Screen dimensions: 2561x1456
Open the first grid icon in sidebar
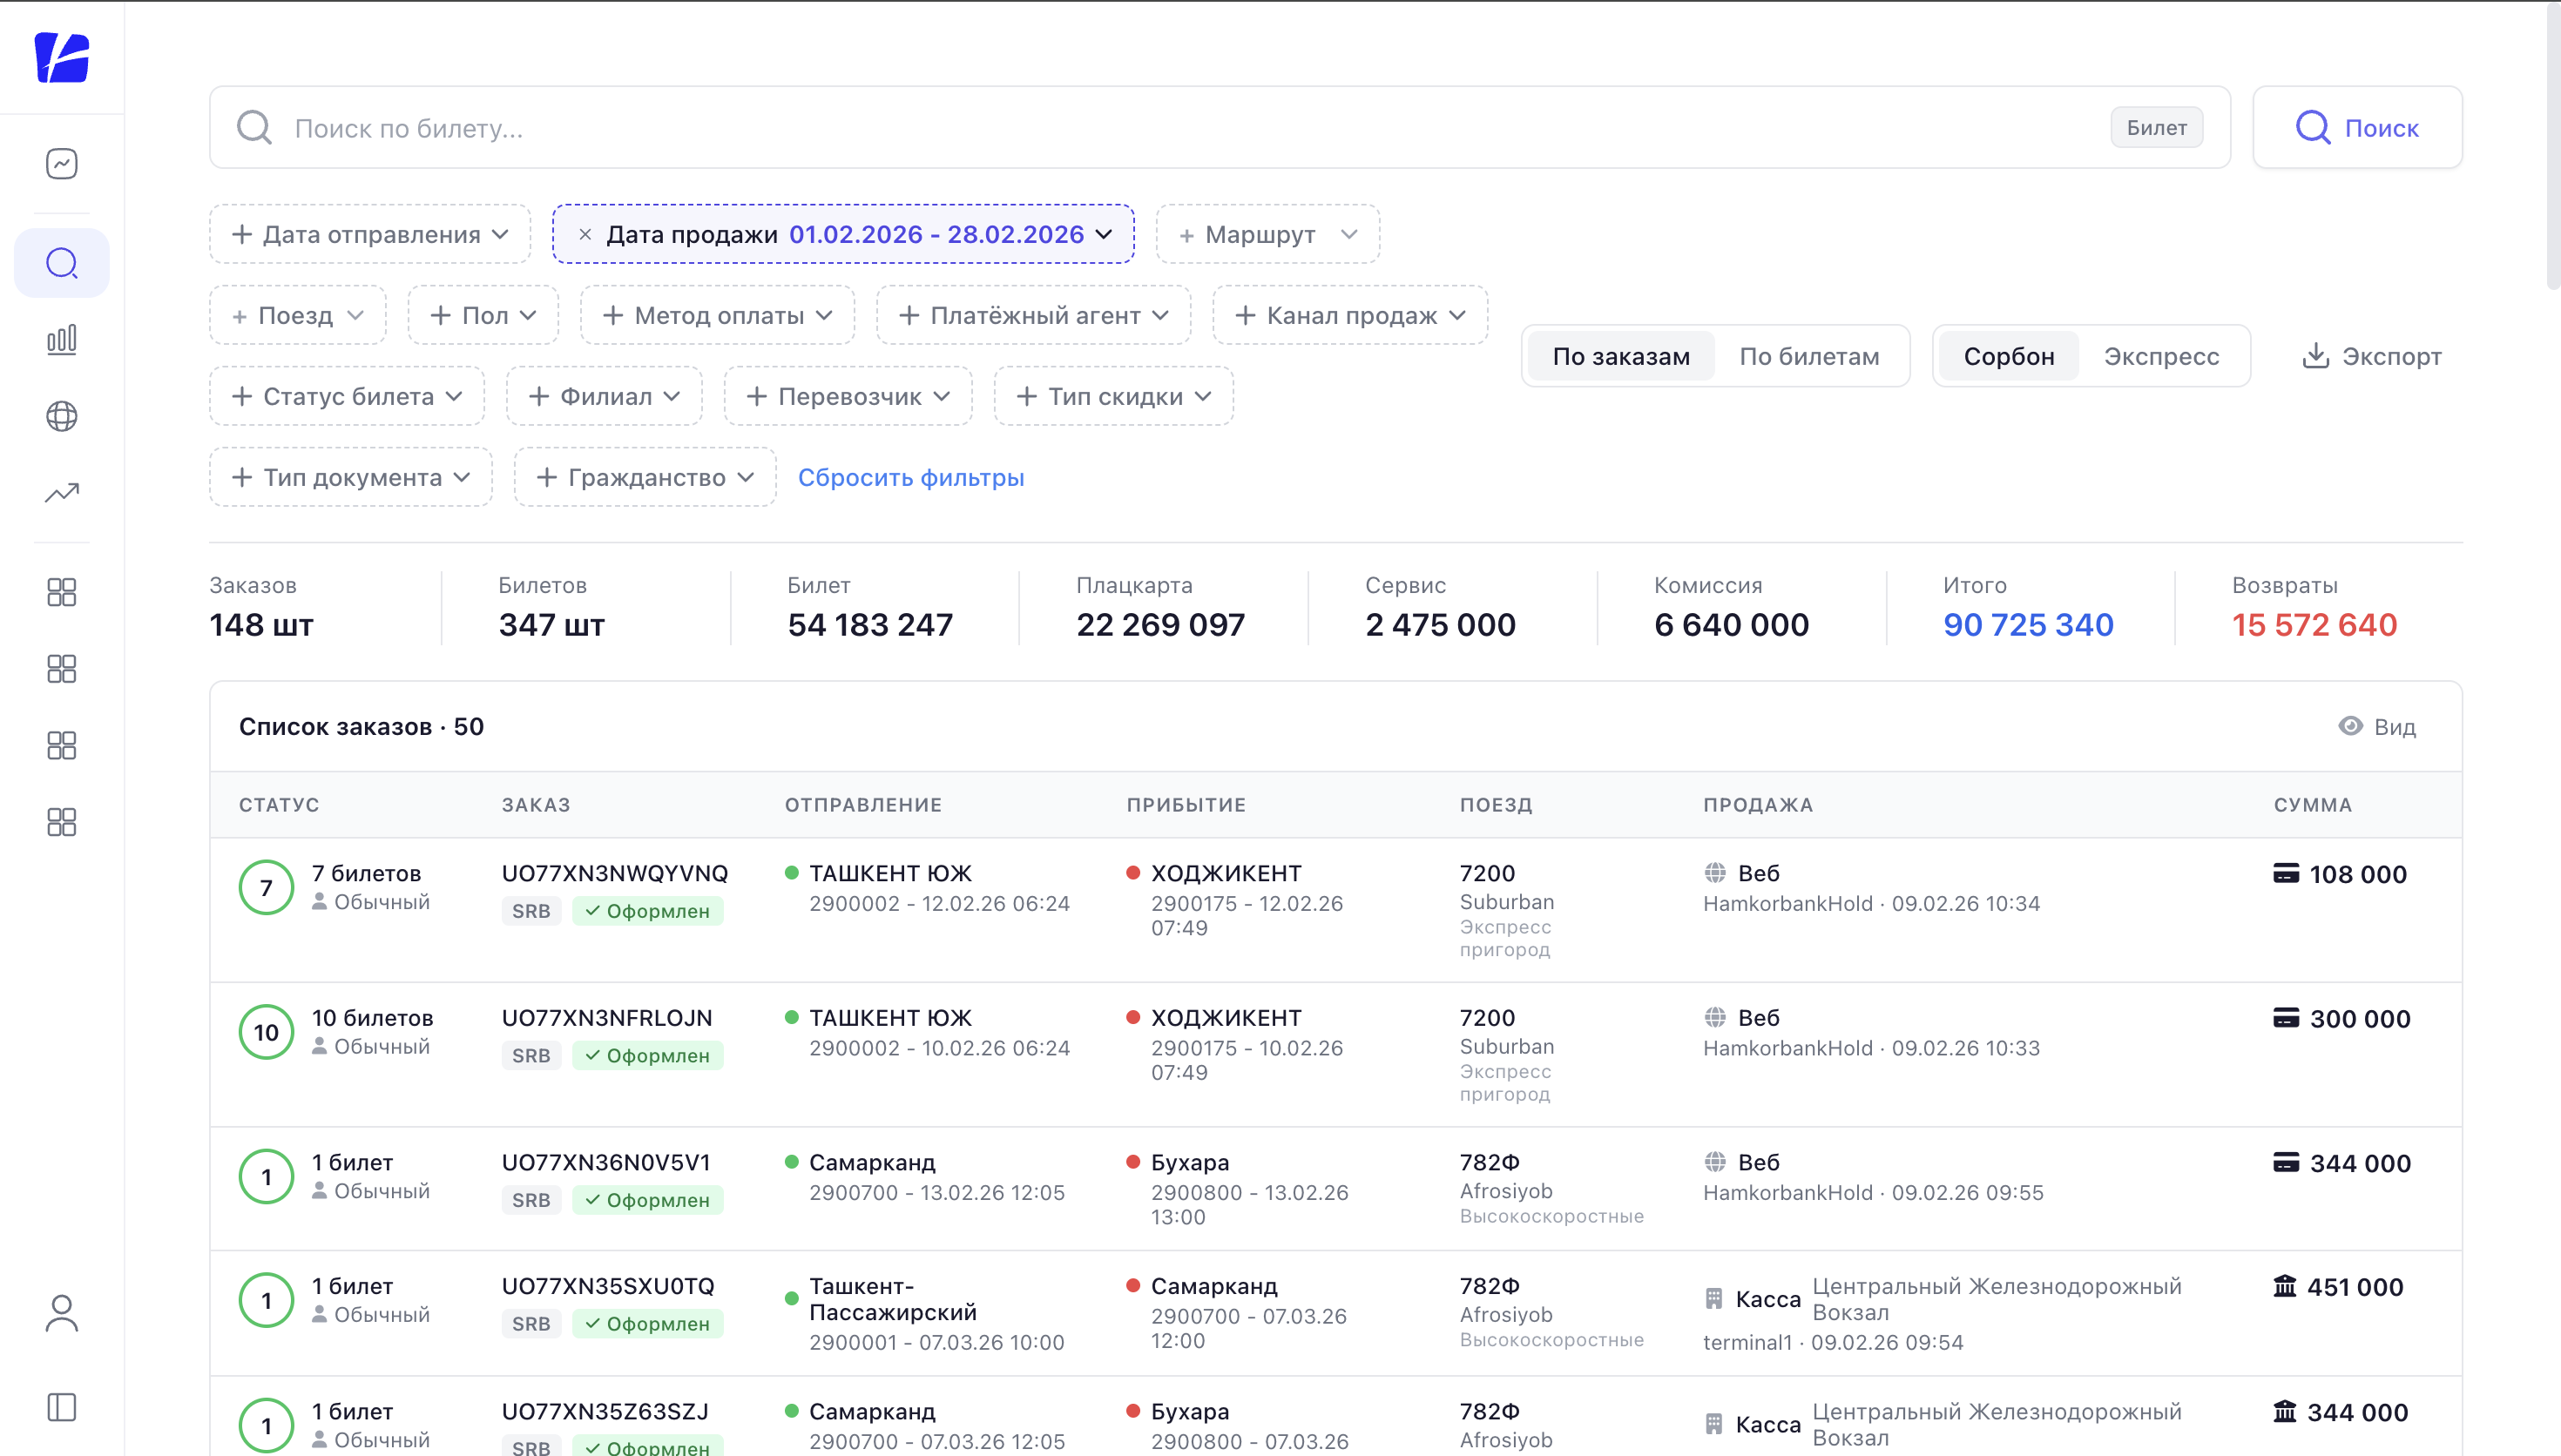click(x=62, y=592)
